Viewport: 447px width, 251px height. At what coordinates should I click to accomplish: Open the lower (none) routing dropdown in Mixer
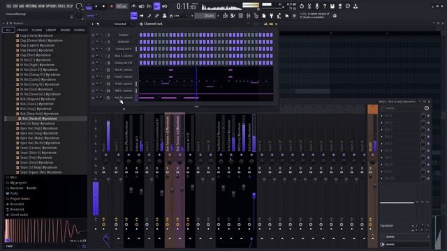click(405, 244)
